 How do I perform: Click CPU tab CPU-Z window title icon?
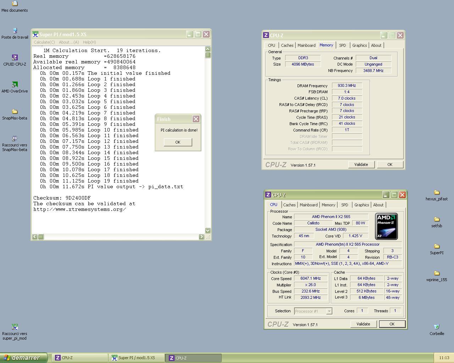tap(268, 195)
